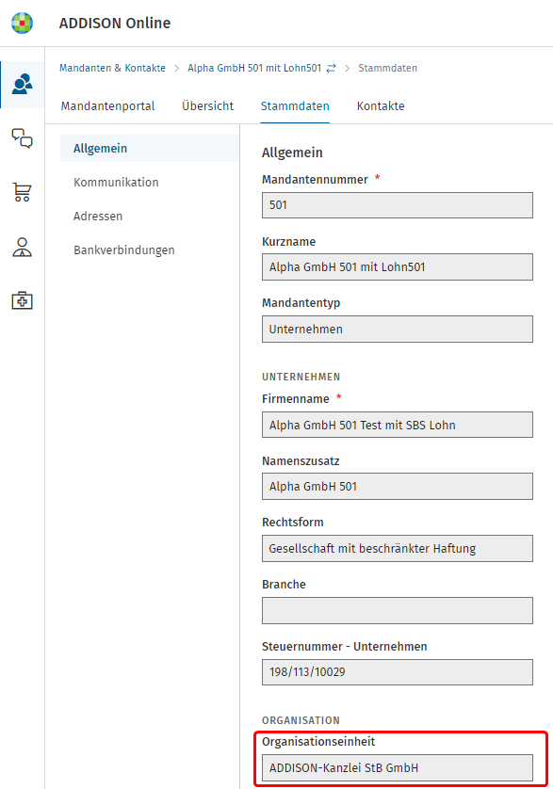Follow the Mandanten & Kontakte breadcrumb link
The height and width of the screenshot is (789, 553).
point(112,68)
